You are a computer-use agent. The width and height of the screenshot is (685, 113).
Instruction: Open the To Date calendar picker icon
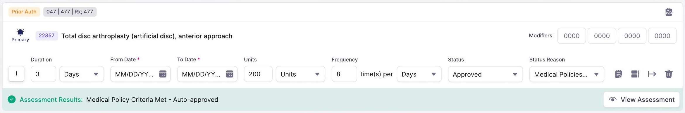pos(230,74)
